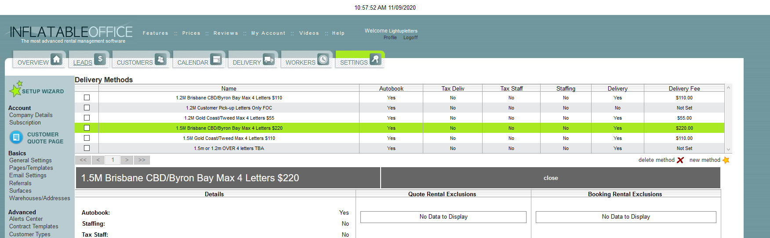Open My Account in the top menu
This screenshot has height=238, width=770.
(268, 33)
